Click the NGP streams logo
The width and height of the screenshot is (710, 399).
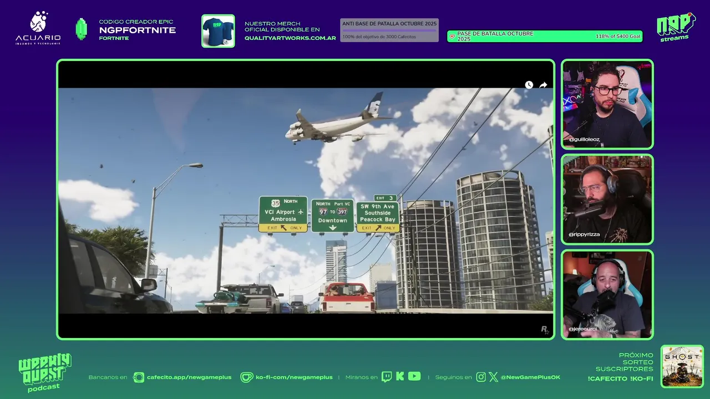[676, 27]
